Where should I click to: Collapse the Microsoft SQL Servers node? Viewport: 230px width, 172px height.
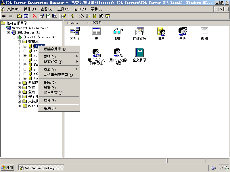pos(3,28)
